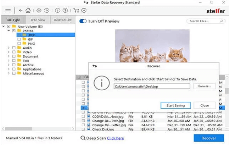This screenshot has height=145, width=230.
Task: Click the Text folder icon
Action: click(19, 60)
